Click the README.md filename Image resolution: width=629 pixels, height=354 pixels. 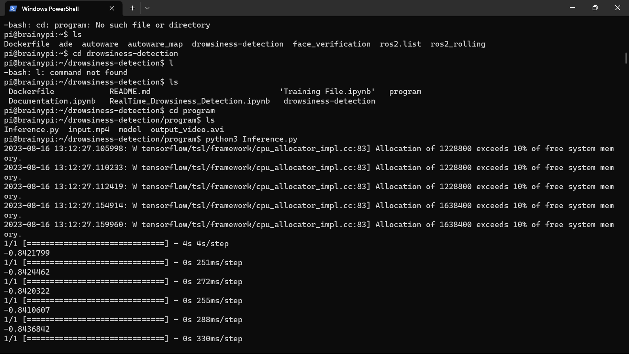130,91
